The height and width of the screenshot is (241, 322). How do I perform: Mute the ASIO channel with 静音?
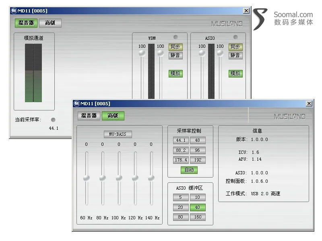[235, 55]
